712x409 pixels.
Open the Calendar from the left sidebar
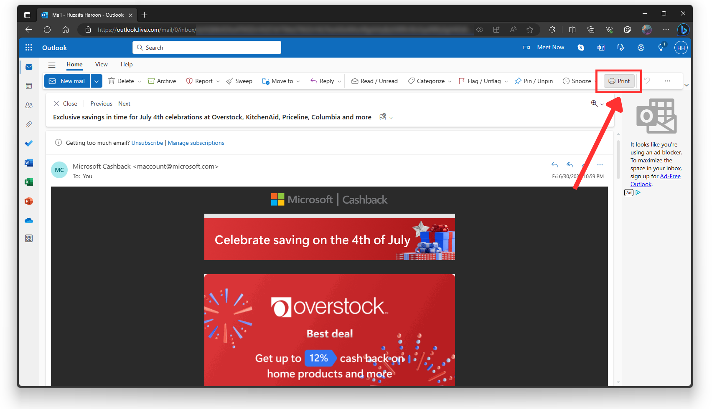coord(28,86)
